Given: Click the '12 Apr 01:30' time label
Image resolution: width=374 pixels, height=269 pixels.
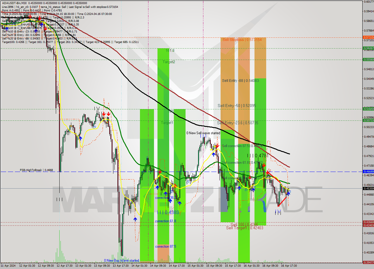Looking at the screenshot, I should [x=27, y=266].
